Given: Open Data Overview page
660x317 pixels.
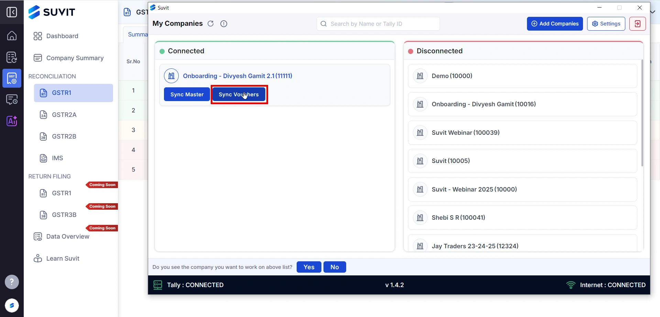Looking at the screenshot, I should [x=62, y=237].
